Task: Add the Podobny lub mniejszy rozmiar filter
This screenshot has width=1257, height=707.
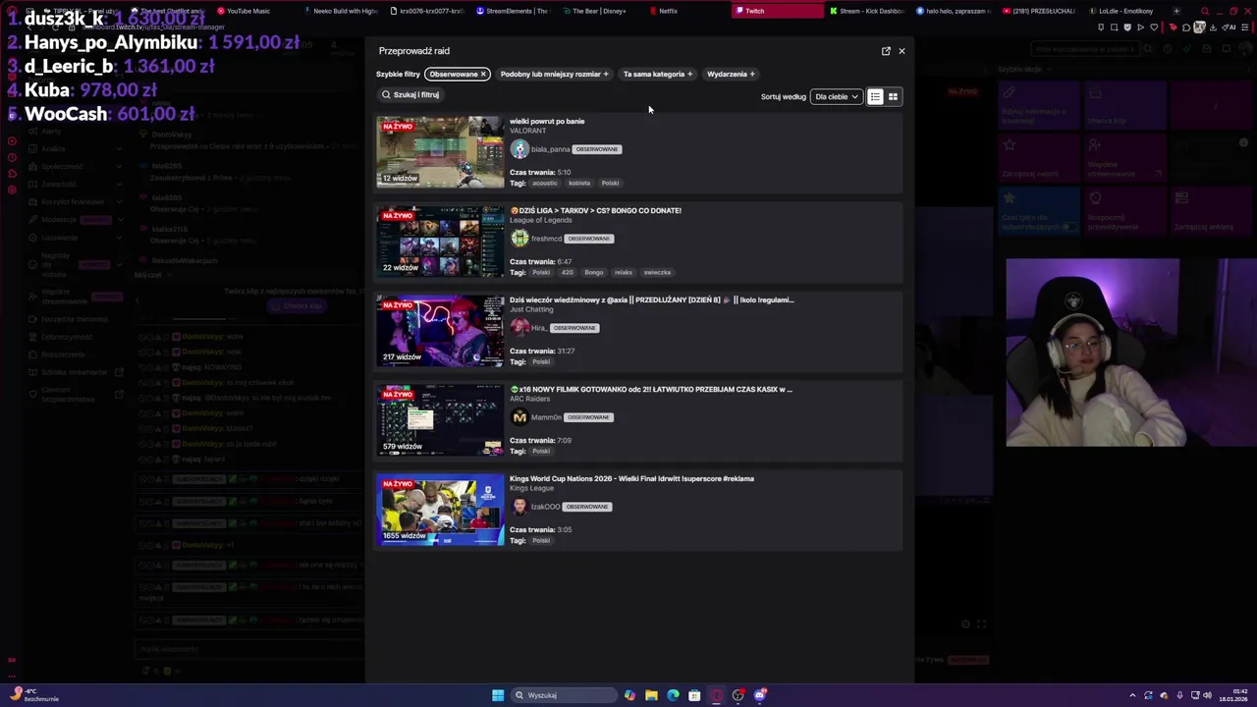Action: (554, 74)
